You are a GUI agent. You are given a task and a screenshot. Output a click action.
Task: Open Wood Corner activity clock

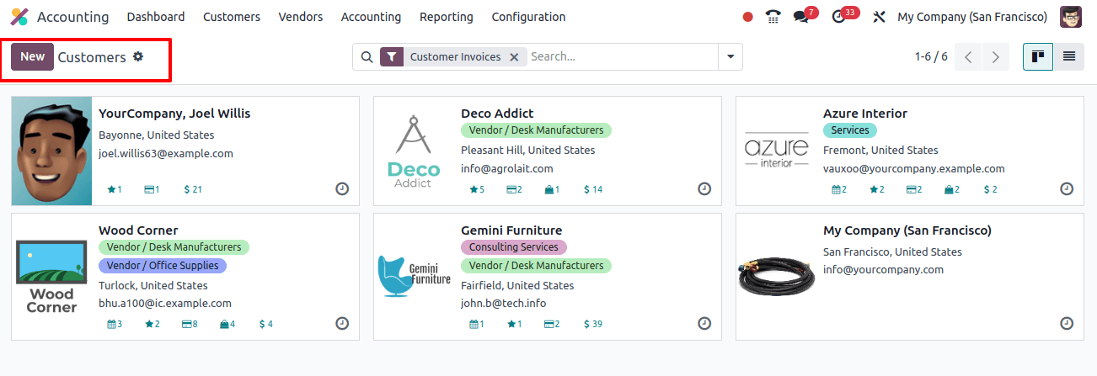(x=342, y=323)
